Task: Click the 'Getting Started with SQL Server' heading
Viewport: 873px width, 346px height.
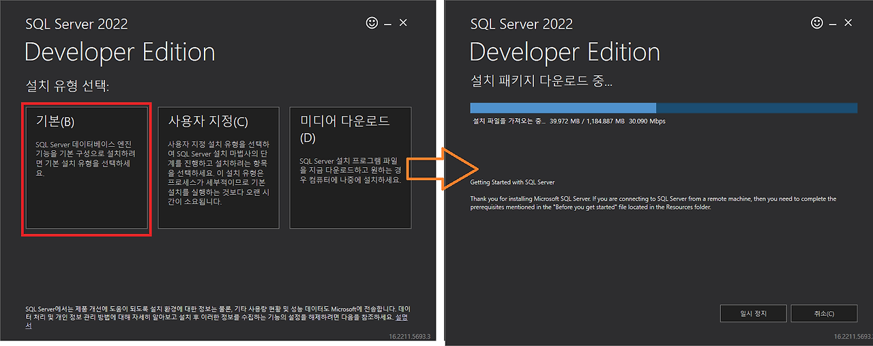Action: (512, 182)
